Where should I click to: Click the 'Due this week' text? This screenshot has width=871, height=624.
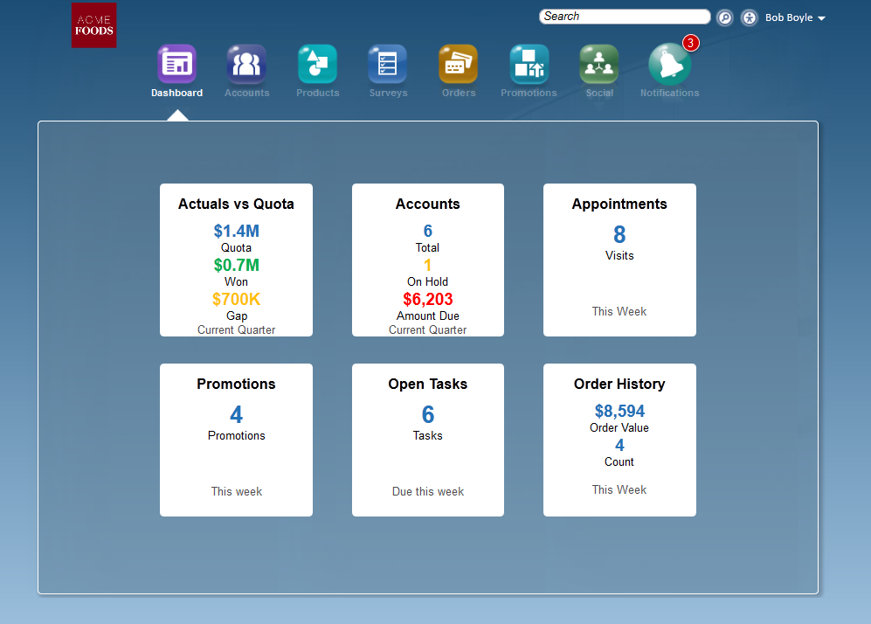click(x=428, y=492)
